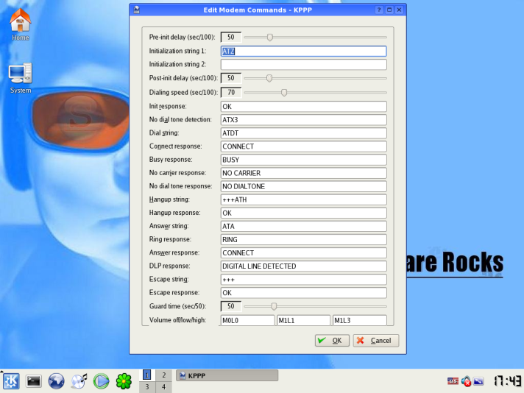524x393 pixels.
Task: Click the No carrier response field
Action: pos(303,173)
